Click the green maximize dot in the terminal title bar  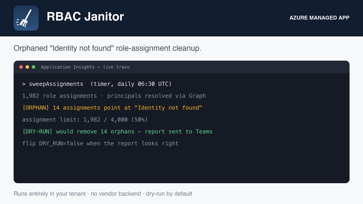coord(33,67)
